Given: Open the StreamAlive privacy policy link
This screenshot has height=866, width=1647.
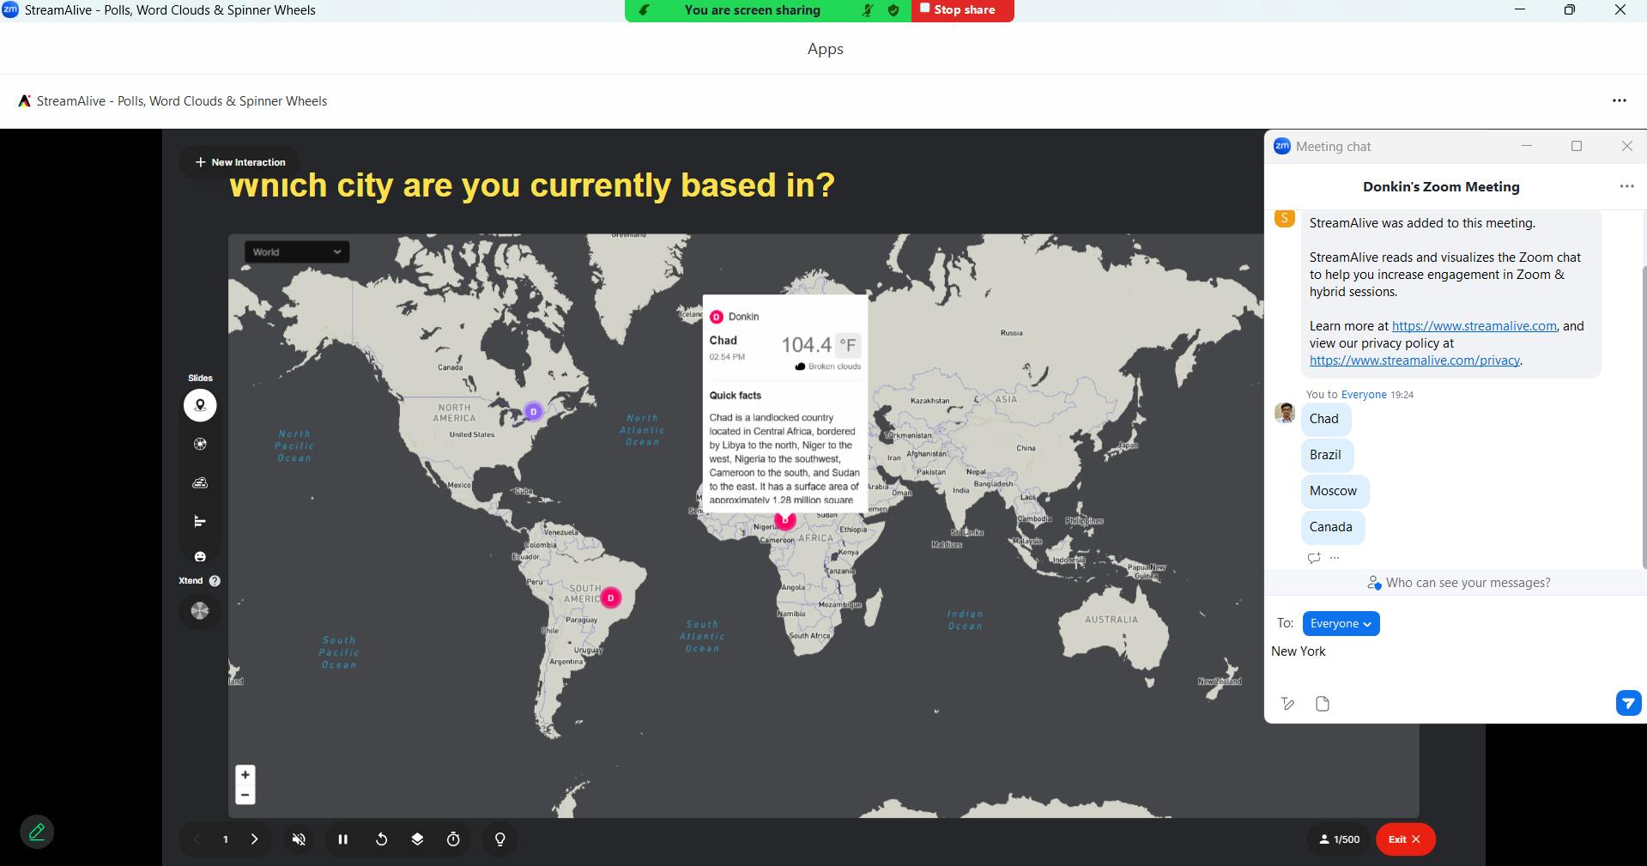Looking at the screenshot, I should tap(1414, 360).
